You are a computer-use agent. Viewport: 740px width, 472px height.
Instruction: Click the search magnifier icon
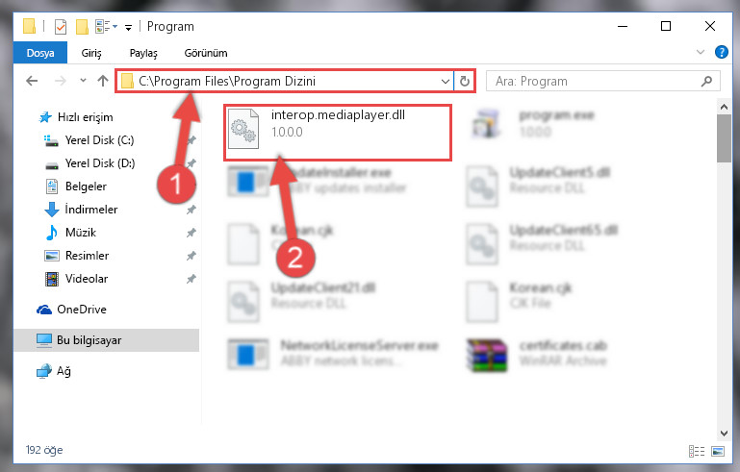[706, 81]
